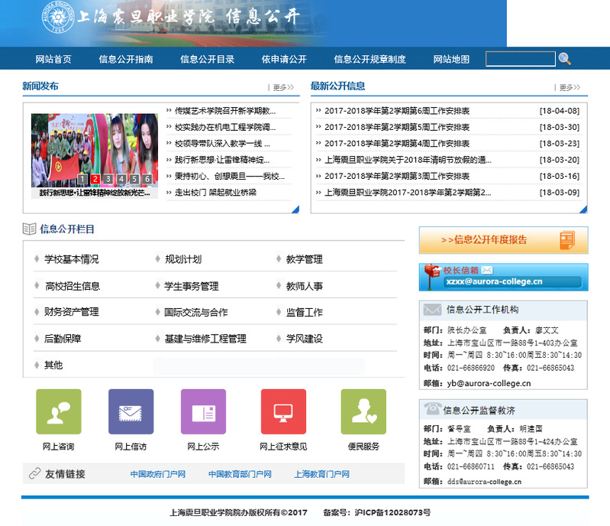Go to 依申请公开 in navigation bar

point(284,59)
